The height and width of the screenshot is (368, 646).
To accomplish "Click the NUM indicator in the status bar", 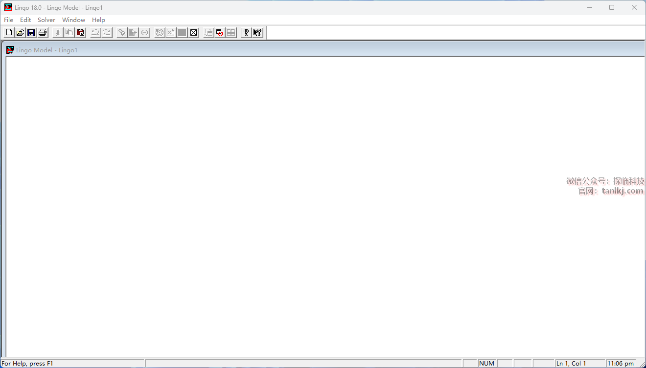I will (x=487, y=364).
